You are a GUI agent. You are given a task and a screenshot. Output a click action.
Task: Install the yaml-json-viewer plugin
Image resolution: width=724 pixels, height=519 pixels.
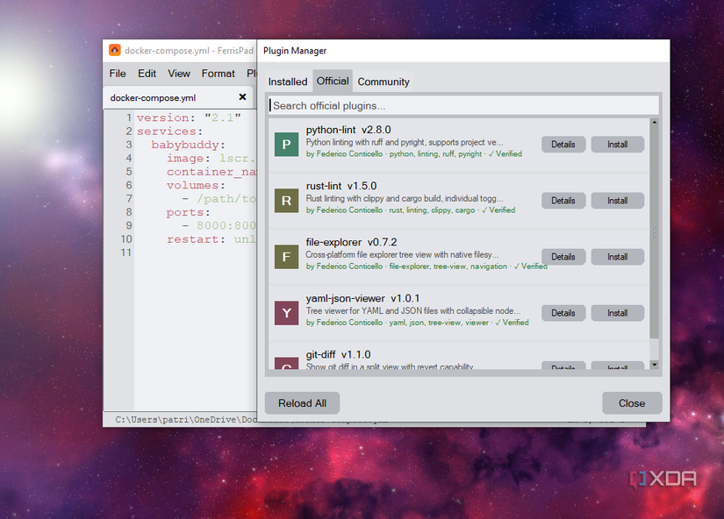click(x=617, y=313)
